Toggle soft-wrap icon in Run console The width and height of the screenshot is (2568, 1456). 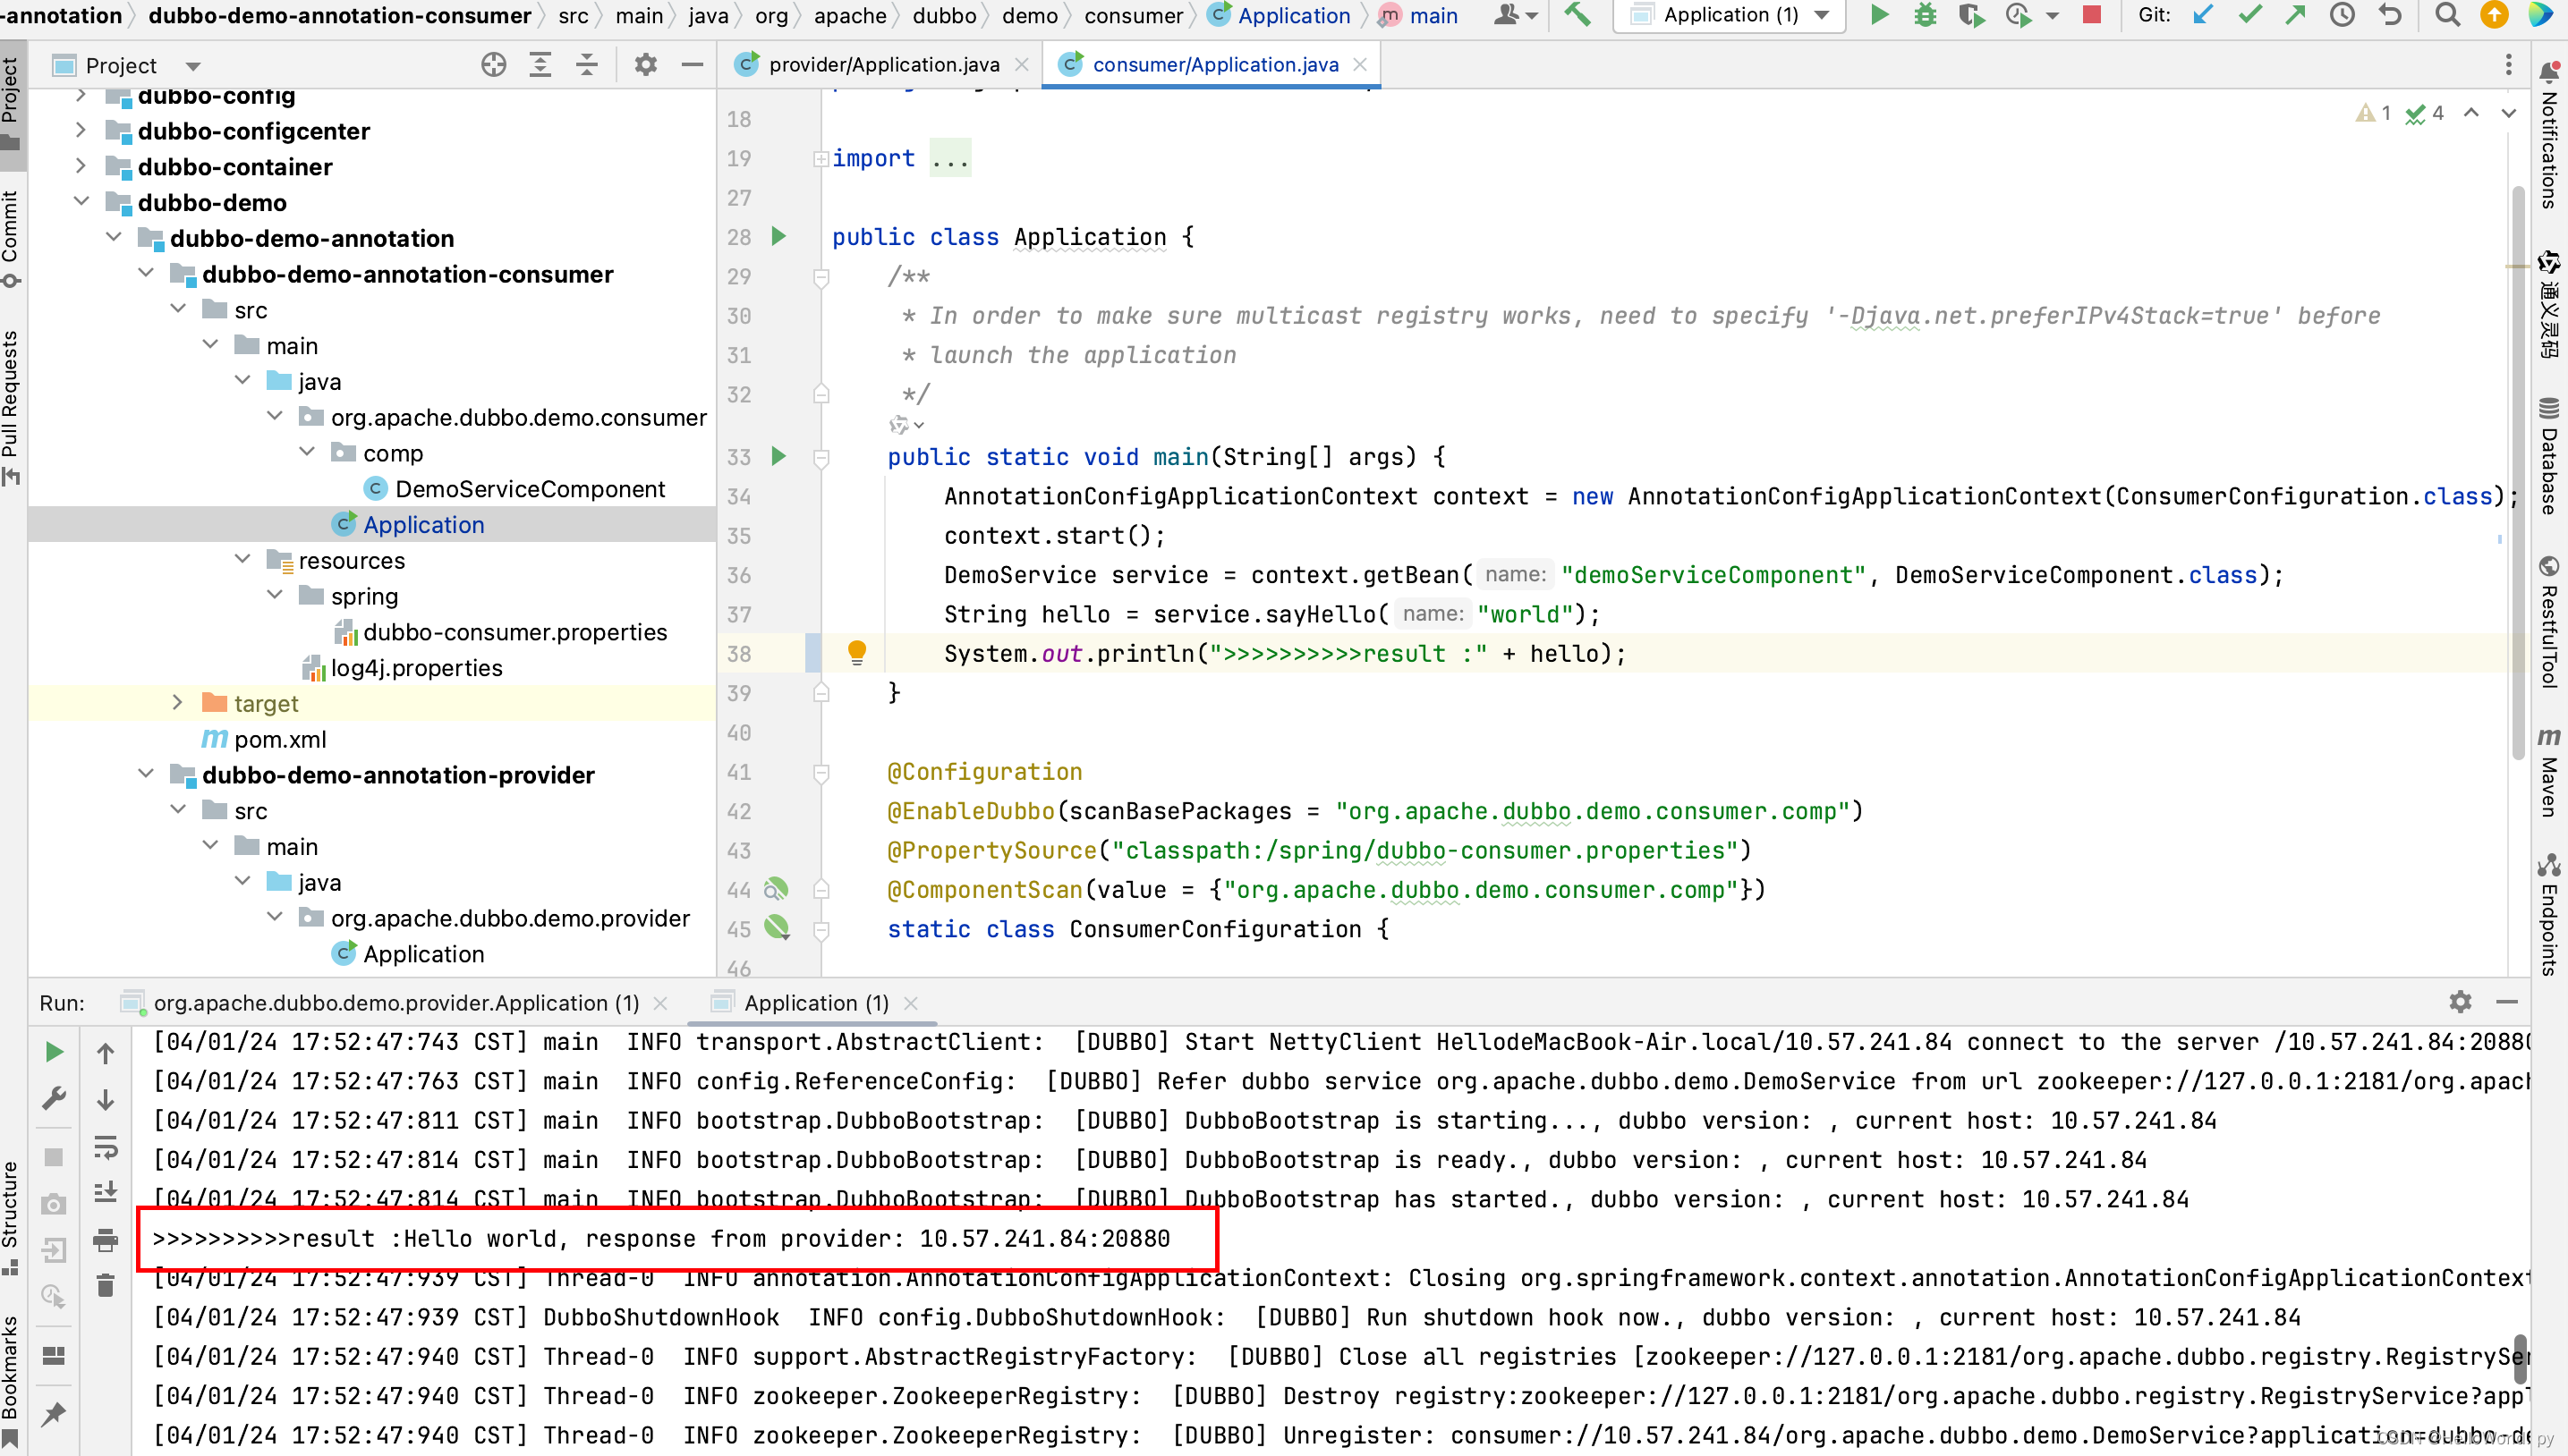point(105,1147)
